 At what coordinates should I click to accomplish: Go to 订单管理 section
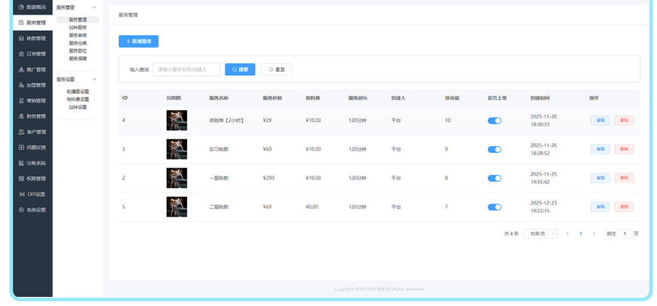coord(32,54)
